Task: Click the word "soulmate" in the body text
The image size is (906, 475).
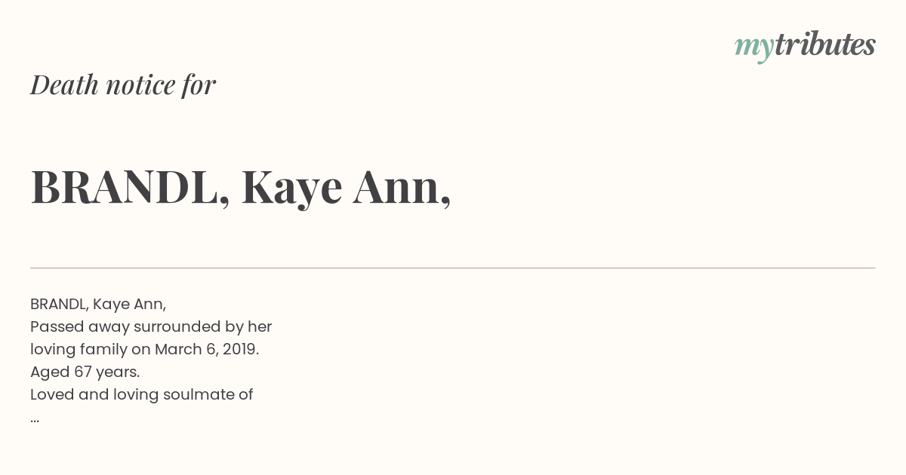Action: (205, 394)
